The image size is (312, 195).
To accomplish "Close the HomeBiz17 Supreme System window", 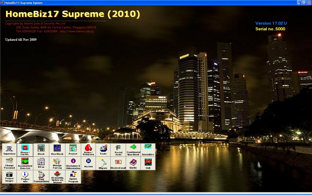I will (309, 3).
